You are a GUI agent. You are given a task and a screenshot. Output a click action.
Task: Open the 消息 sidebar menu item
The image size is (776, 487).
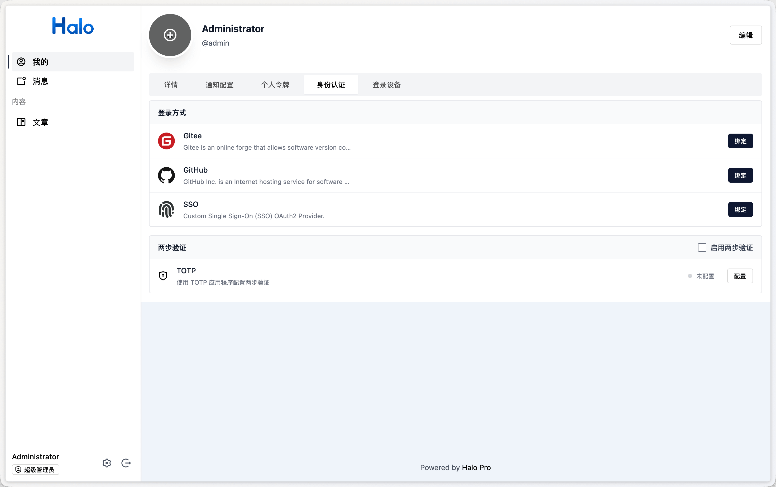[x=73, y=81]
